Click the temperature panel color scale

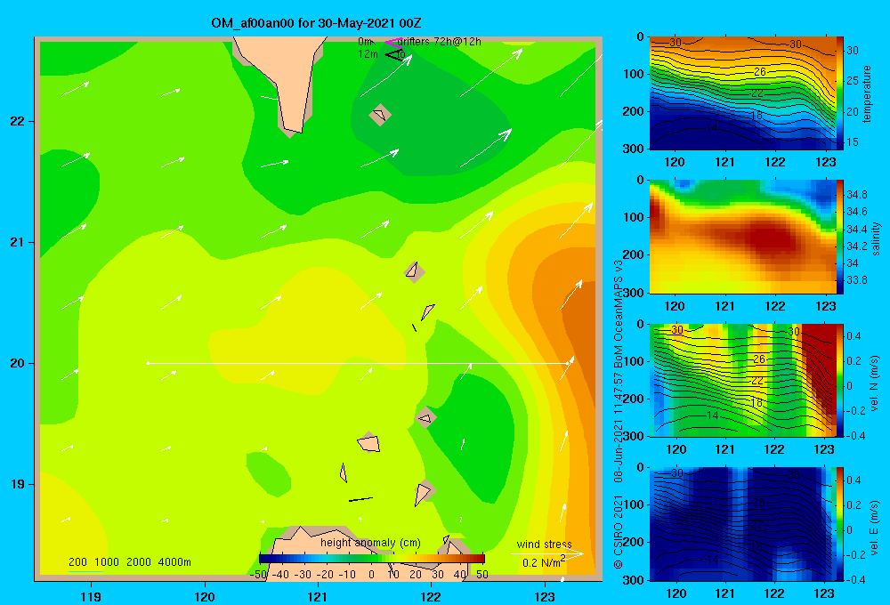coord(840,93)
